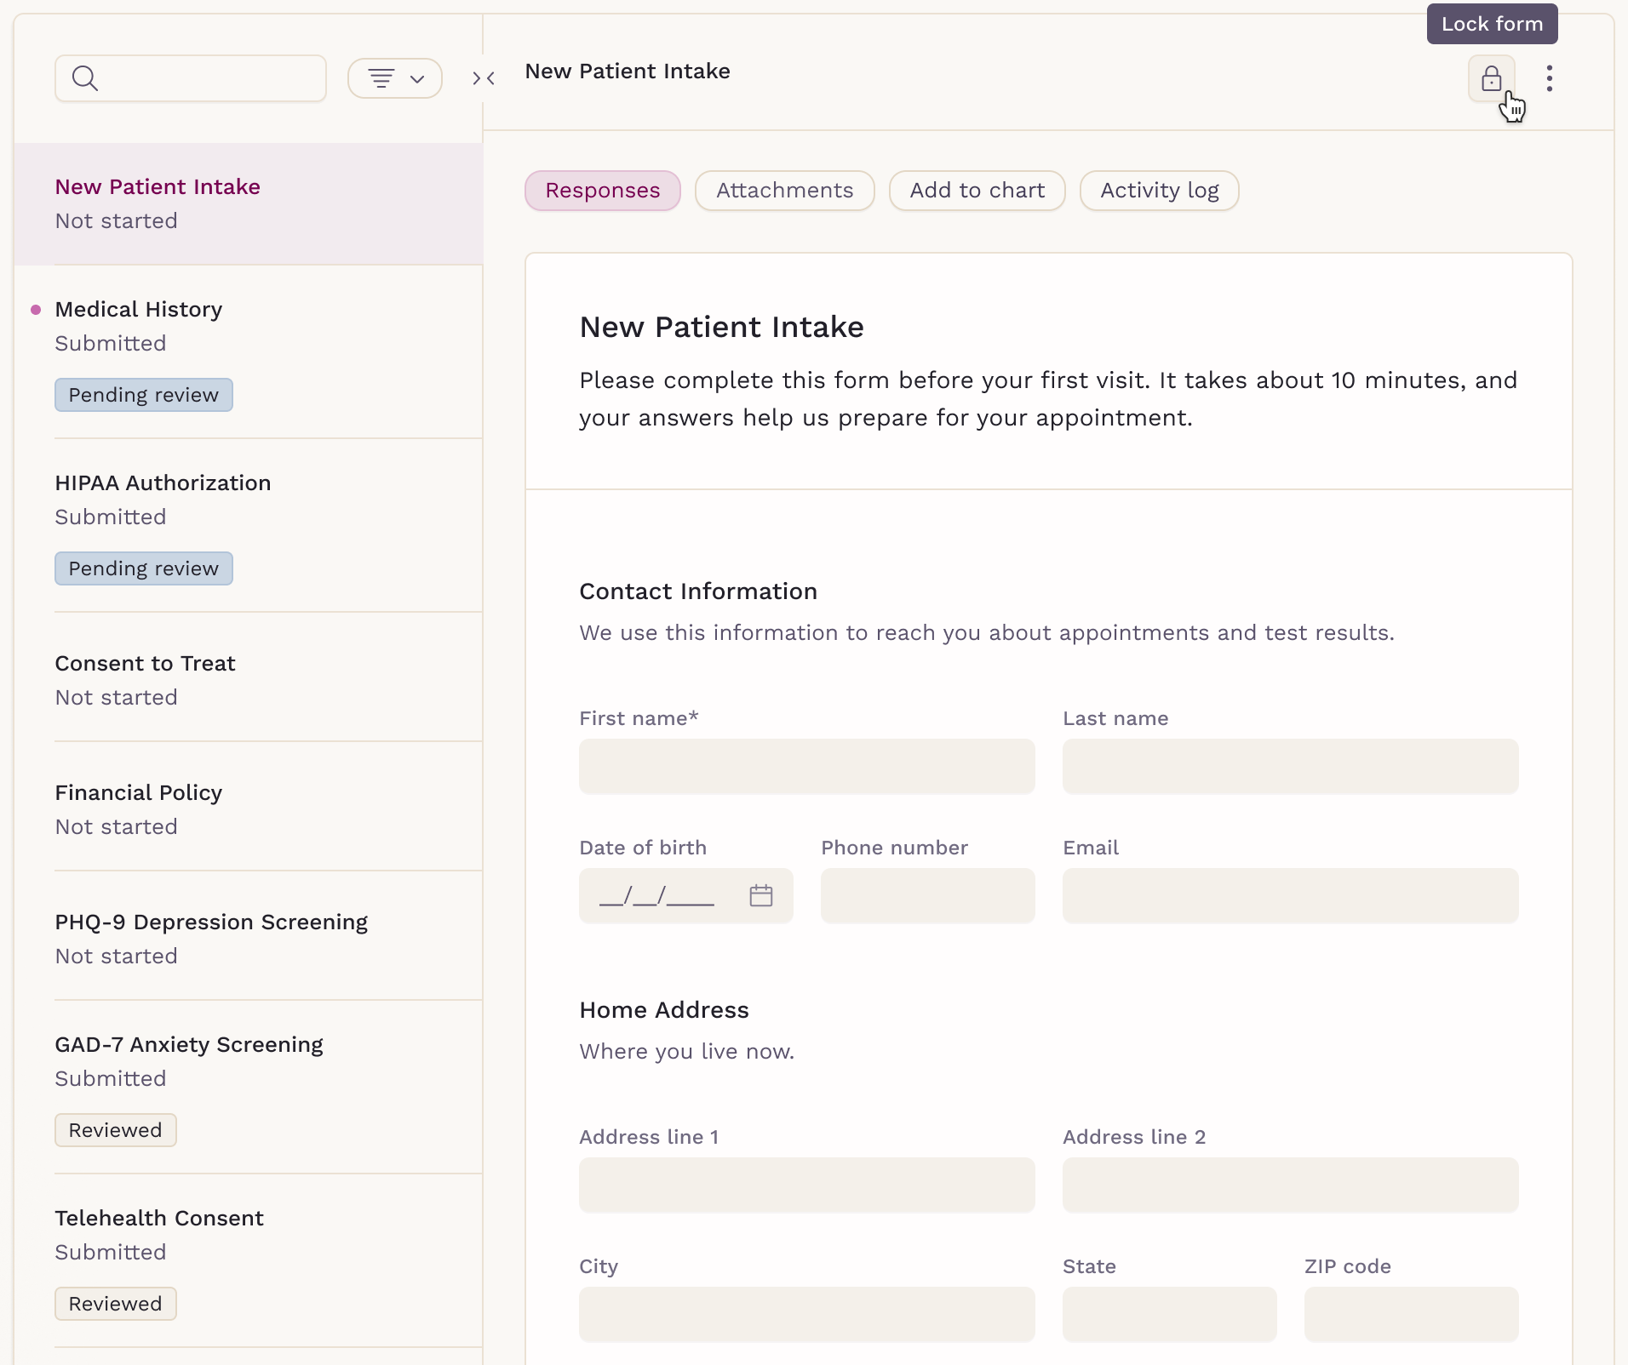1628x1365 pixels.
Task: Click the ZIP code input field
Action: point(1411,1314)
